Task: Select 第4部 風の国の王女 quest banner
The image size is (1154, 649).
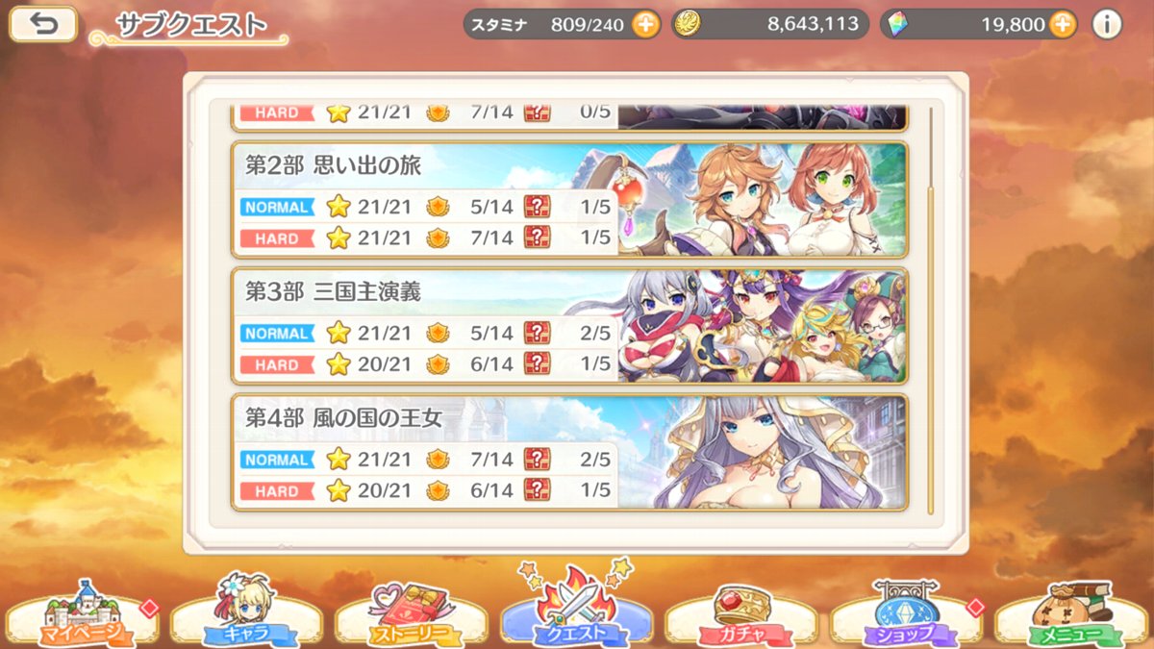Action: tap(569, 452)
